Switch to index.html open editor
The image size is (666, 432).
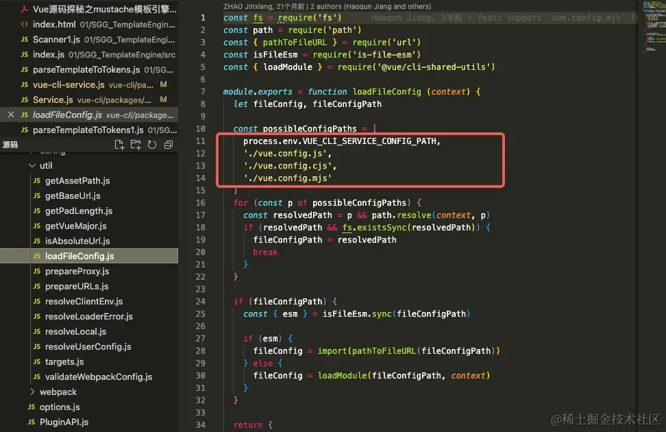click(89, 25)
